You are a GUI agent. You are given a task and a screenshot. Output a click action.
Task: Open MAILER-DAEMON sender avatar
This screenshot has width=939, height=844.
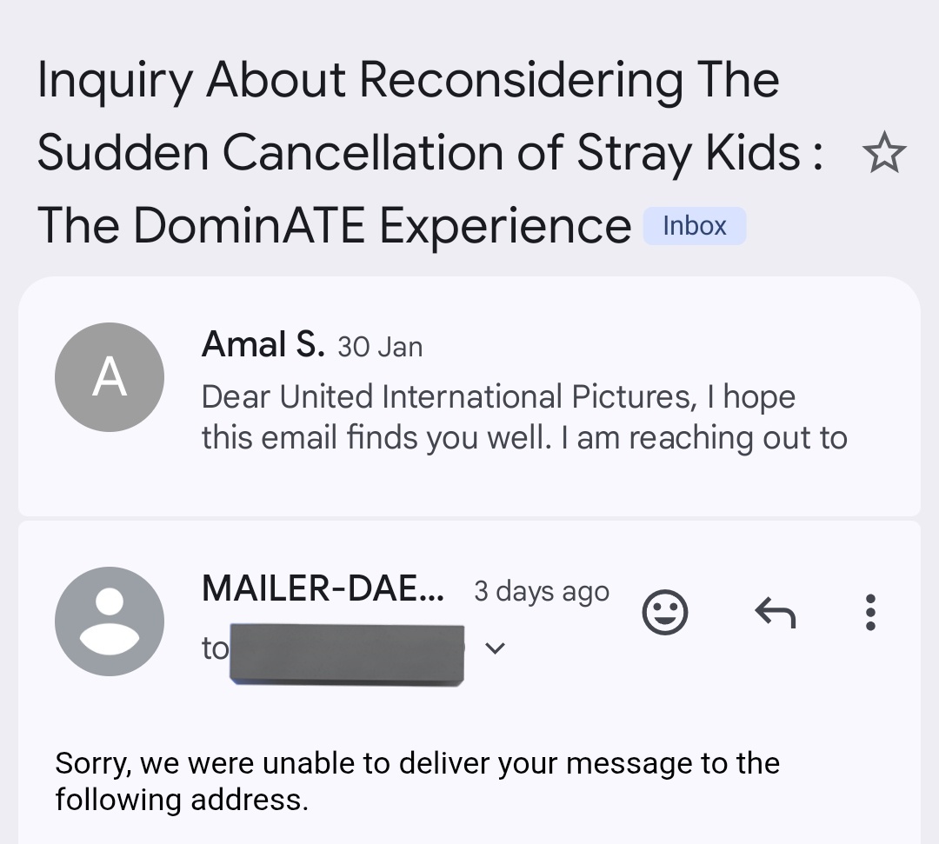pos(110,621)
